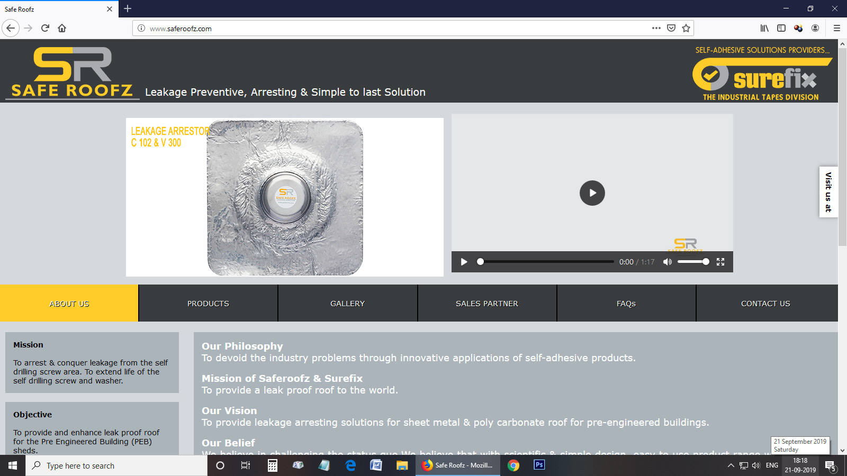Select Mission of Saferoofz & Surefix heading

(x=282, y=379)
